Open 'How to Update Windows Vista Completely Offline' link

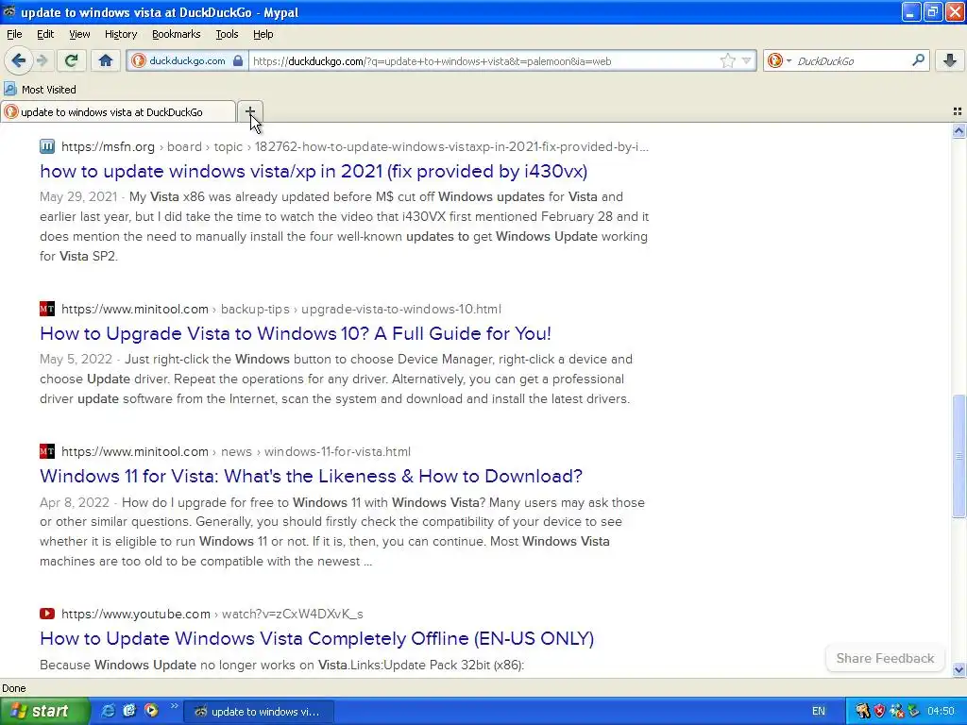pos(316,638)
